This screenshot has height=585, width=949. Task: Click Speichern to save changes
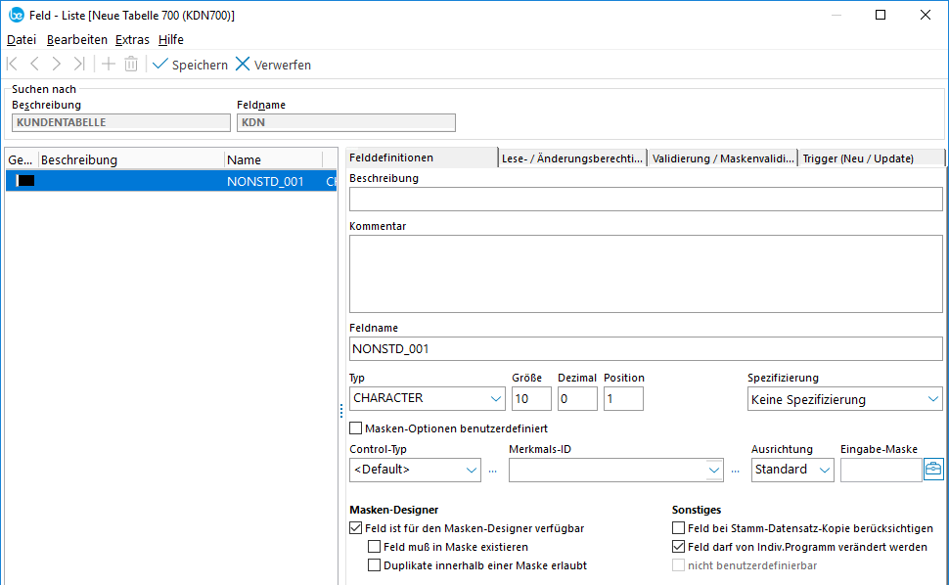pos(190,65)
